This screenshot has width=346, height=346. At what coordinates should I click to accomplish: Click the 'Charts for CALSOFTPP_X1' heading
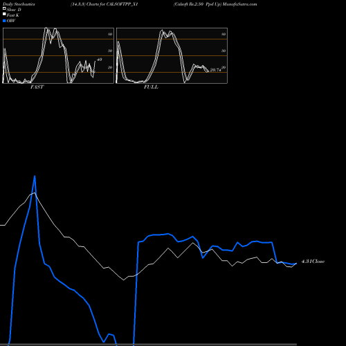click(x=112, y=4)
